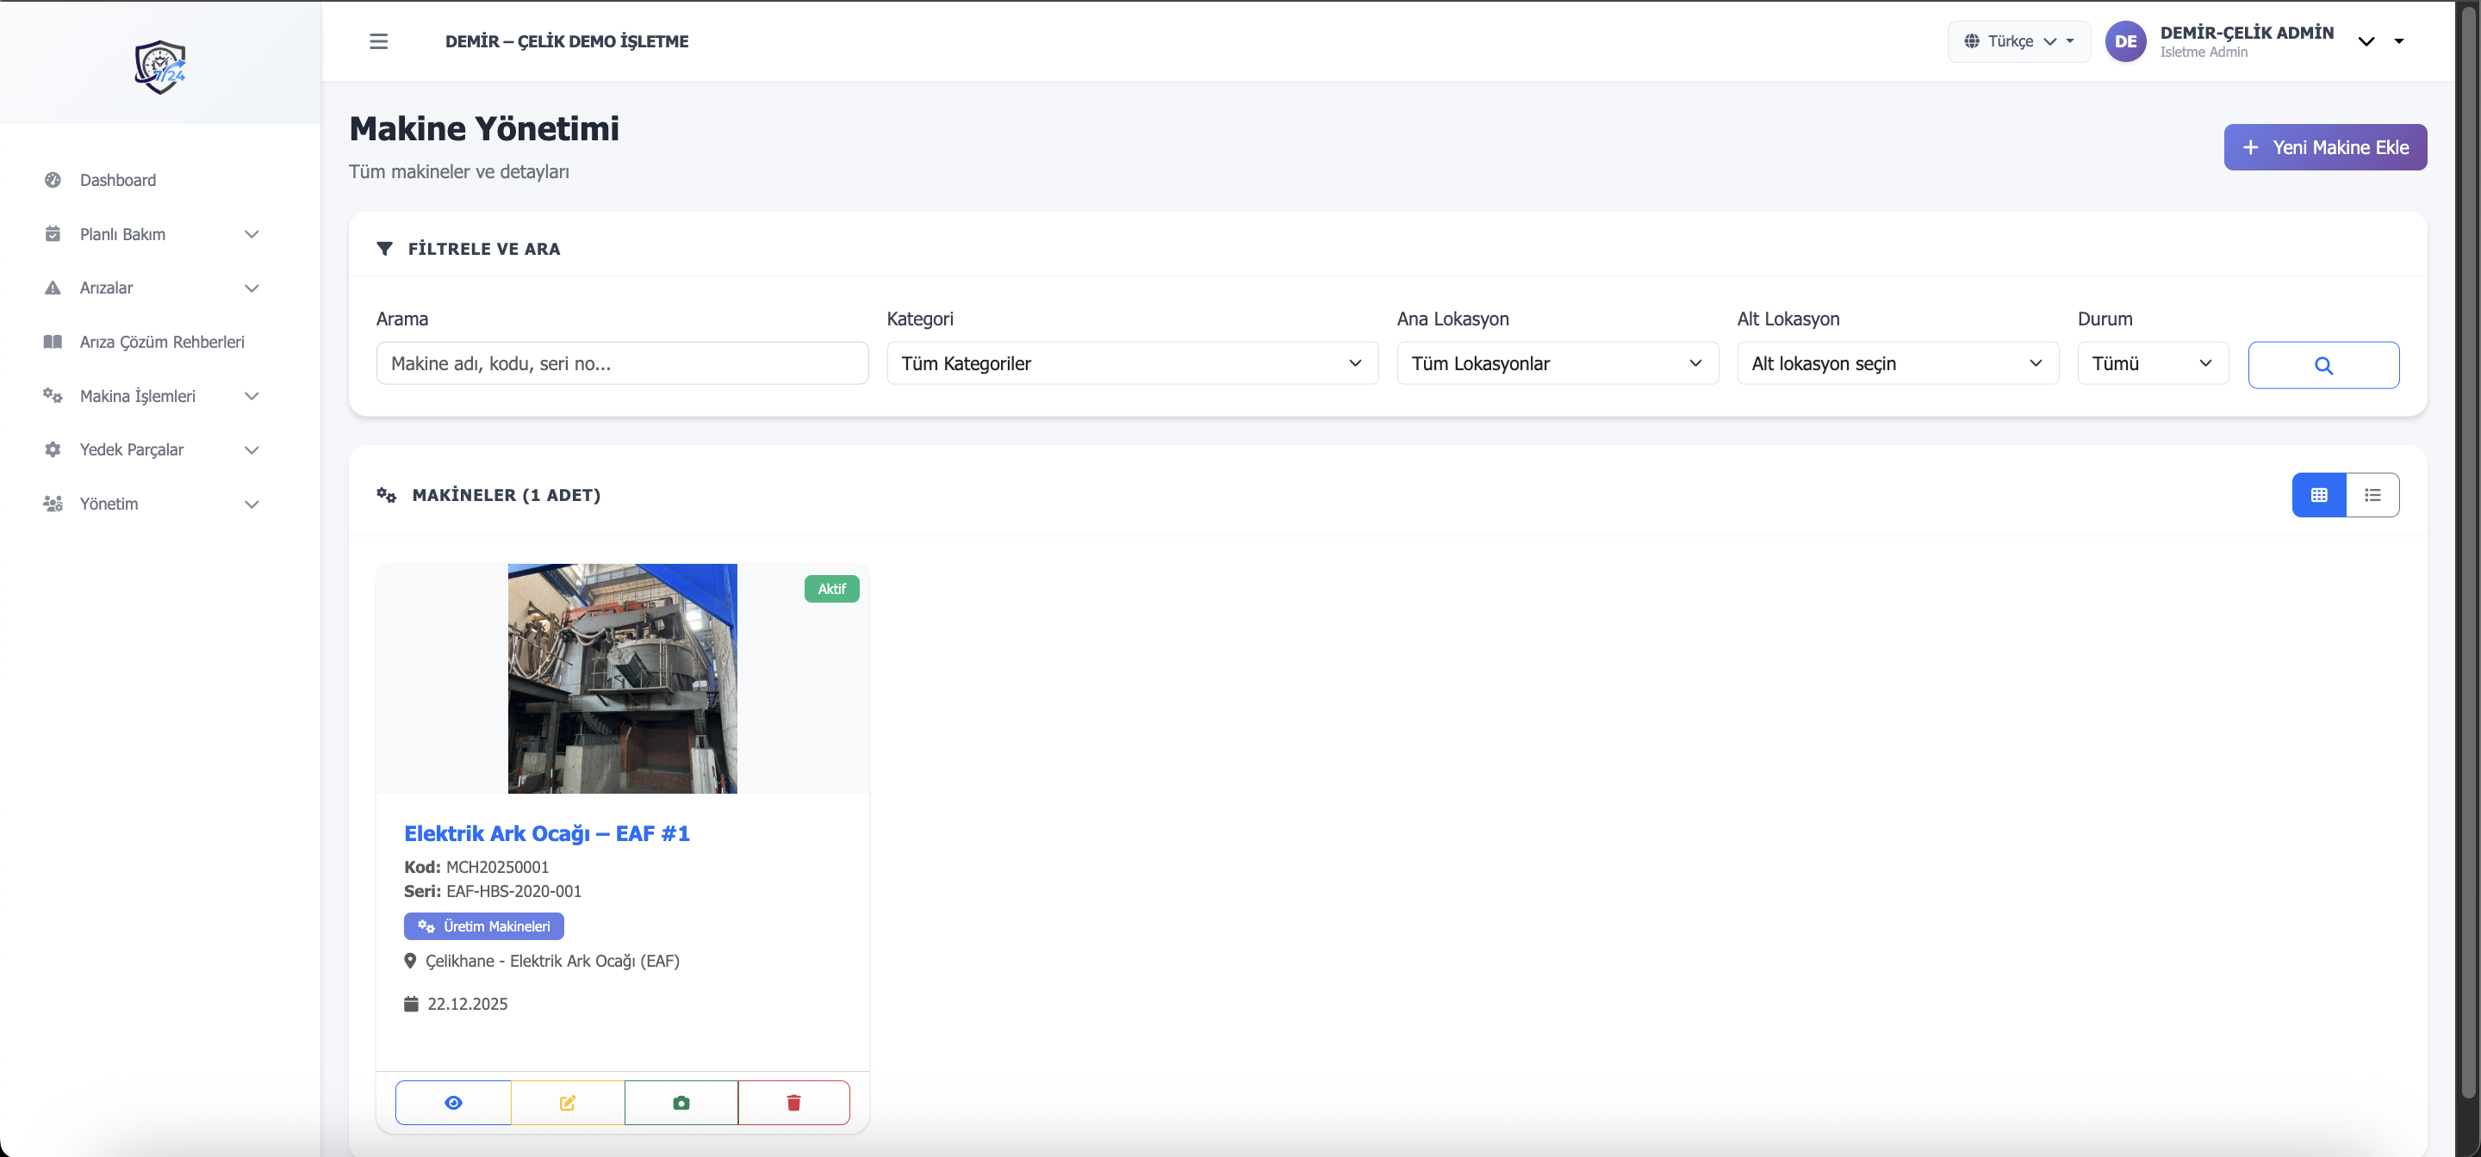The height and width of the screenshot is (1157, 2481).
Task: Click the hamburger menu icon
Action: pyautogui.click(x=378, y=41)
